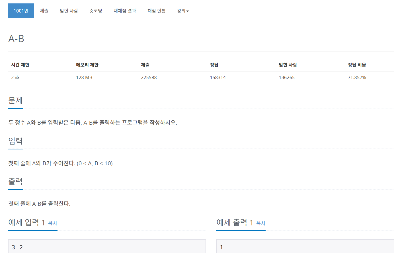Click the 메모리 제한 column header

(x=87, y=65)
